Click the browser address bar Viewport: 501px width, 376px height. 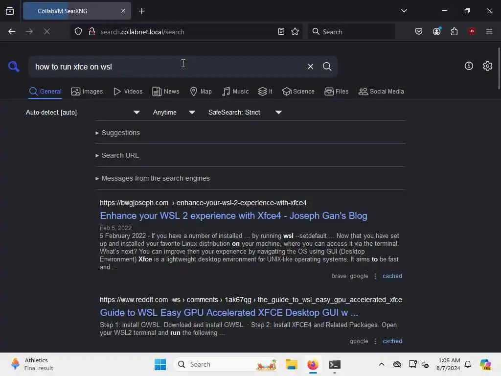[x=186, y=32]
